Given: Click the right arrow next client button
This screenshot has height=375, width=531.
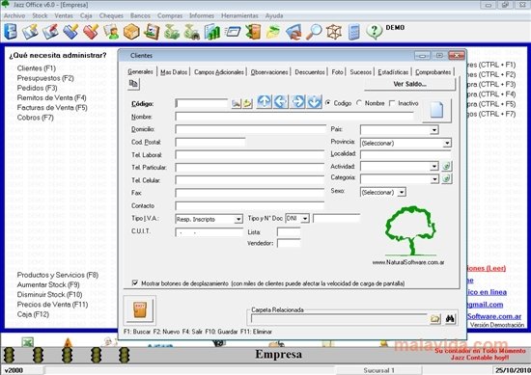Looking at the screenshot, I should click(x=297, y=101).
